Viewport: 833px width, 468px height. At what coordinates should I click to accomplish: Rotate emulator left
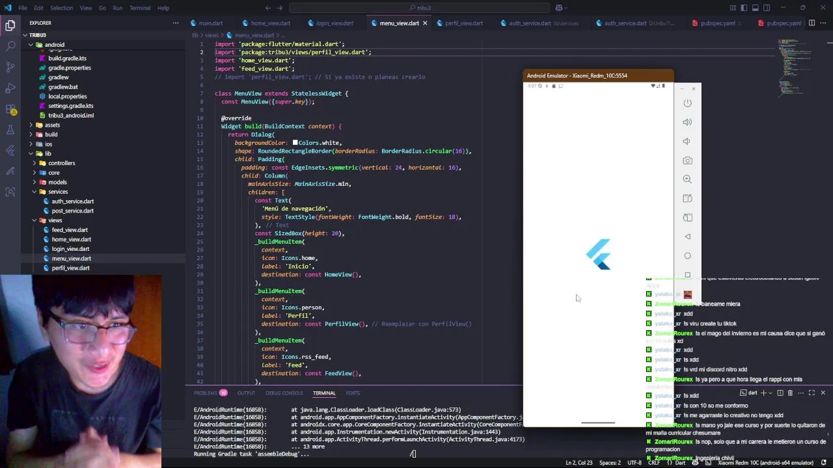pos(687,198)
